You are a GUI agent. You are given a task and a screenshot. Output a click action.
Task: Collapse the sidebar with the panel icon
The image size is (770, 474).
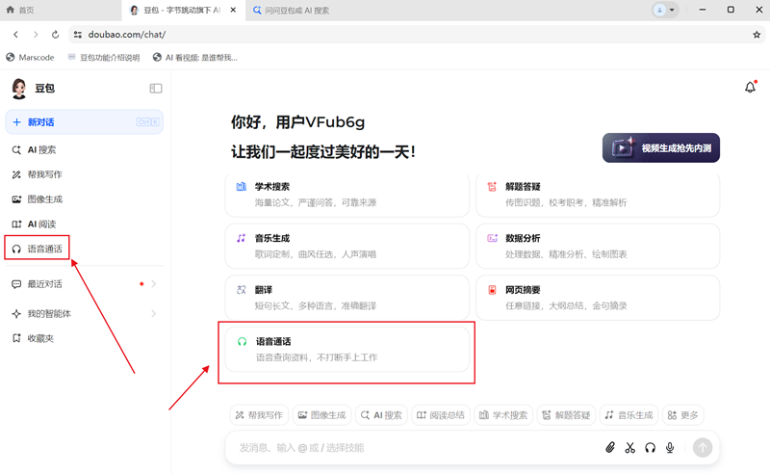pyautogui.click(x=156, y=89)
